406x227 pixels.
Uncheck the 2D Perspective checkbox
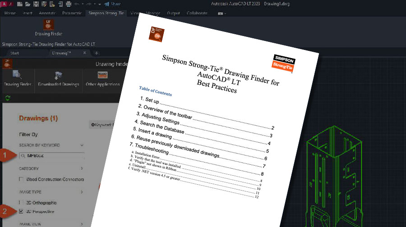point(21,211)
